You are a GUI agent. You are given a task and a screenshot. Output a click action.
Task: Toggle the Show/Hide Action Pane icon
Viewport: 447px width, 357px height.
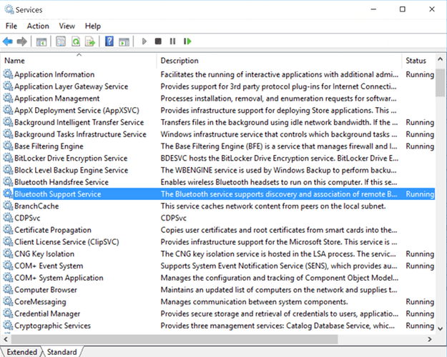pos(124,42)
